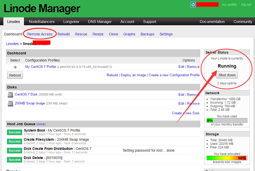255x171 pixels.
Task: Click 'Transfer/mo: 1000 GB' network entry
Action: (225, 99)
